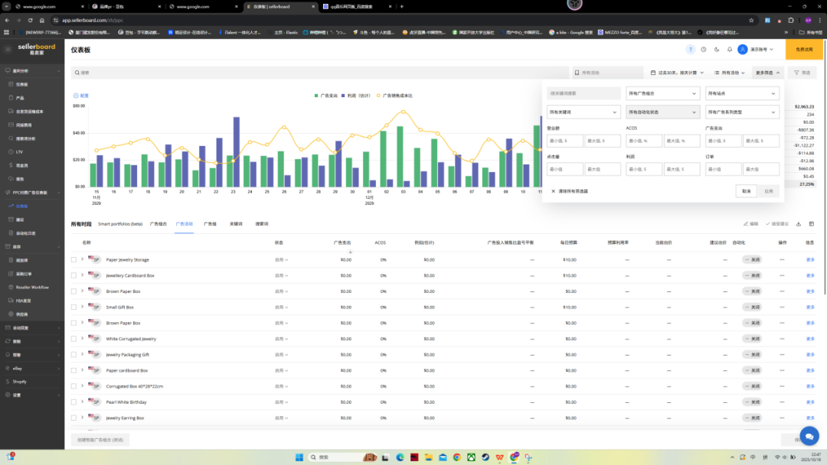This screenshot has height=465, width=827.
Task: Click the ACOS minimum value input field
Action: click(x=643, y=141)
